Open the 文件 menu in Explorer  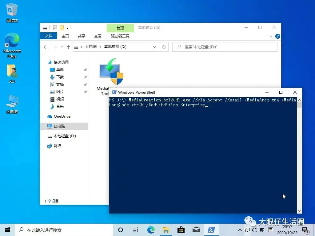pyautogui.click(x=48, y=36)
